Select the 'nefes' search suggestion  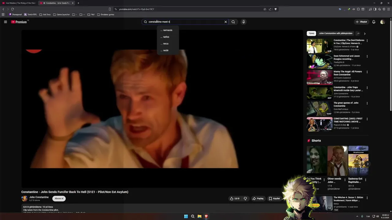pos(168,37)
